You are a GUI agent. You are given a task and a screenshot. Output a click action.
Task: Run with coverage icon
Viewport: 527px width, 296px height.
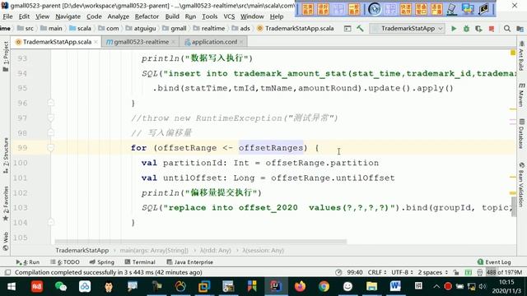pos(478,29)
